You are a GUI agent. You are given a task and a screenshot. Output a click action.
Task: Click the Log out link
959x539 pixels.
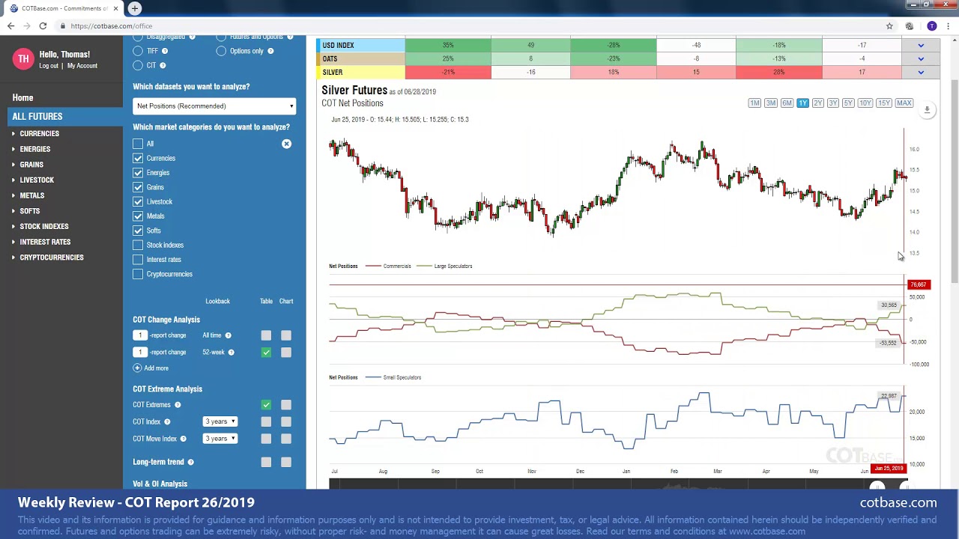point(49,66)
